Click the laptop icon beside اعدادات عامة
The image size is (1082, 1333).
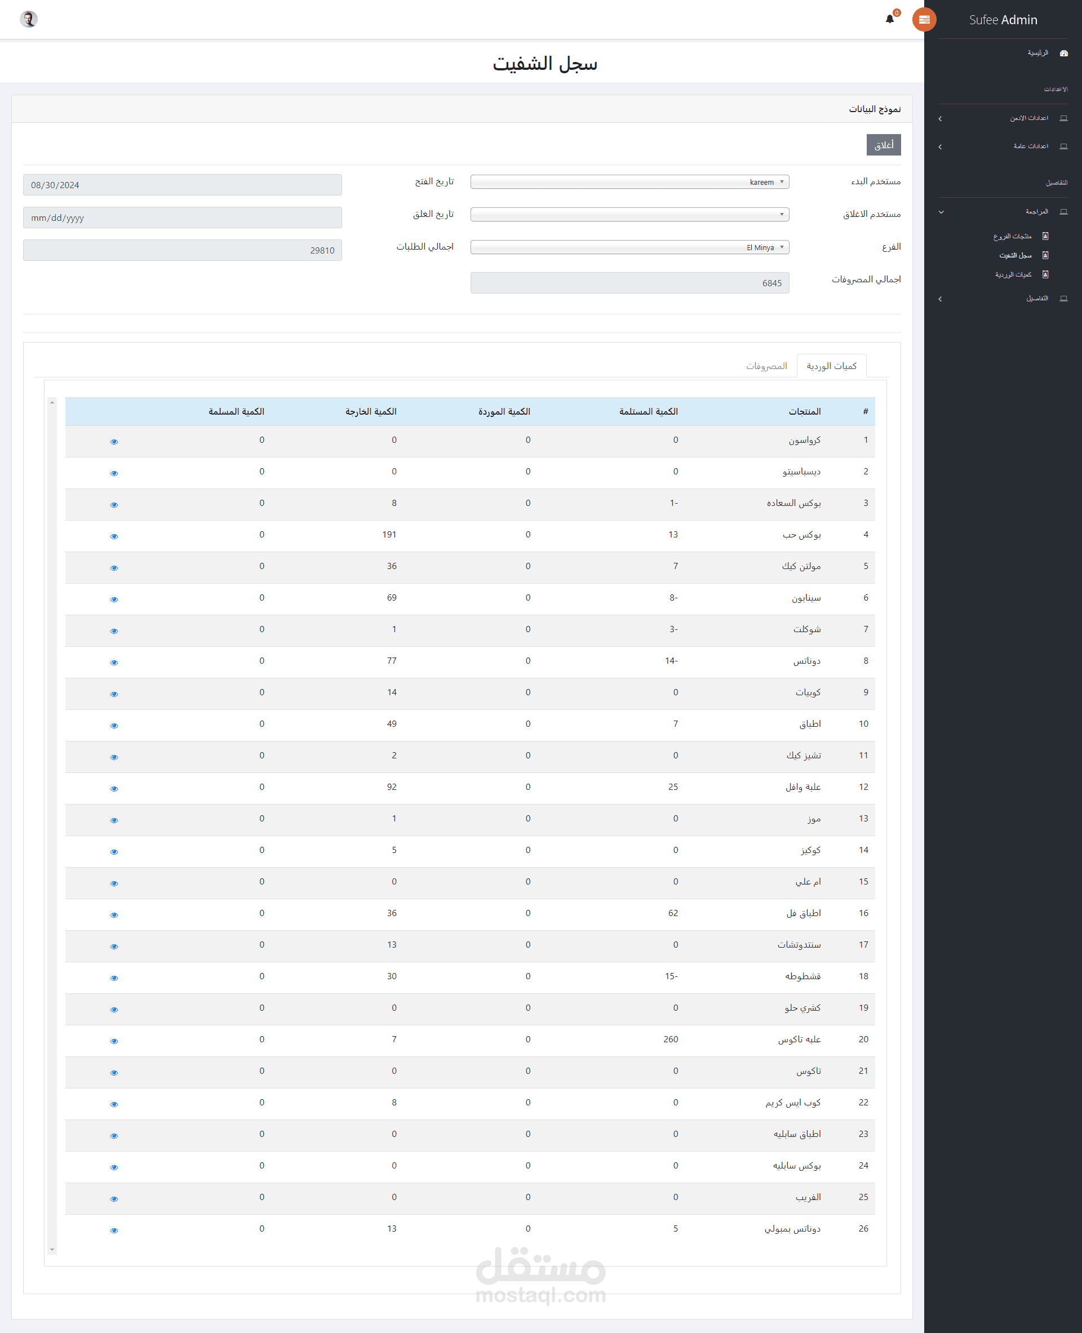click(1063, 146)
